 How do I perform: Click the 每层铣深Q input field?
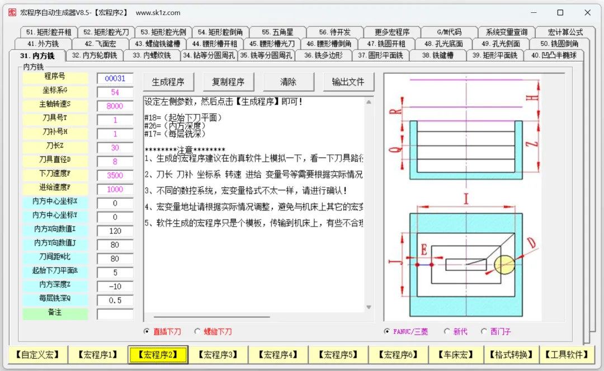(115, 300)
